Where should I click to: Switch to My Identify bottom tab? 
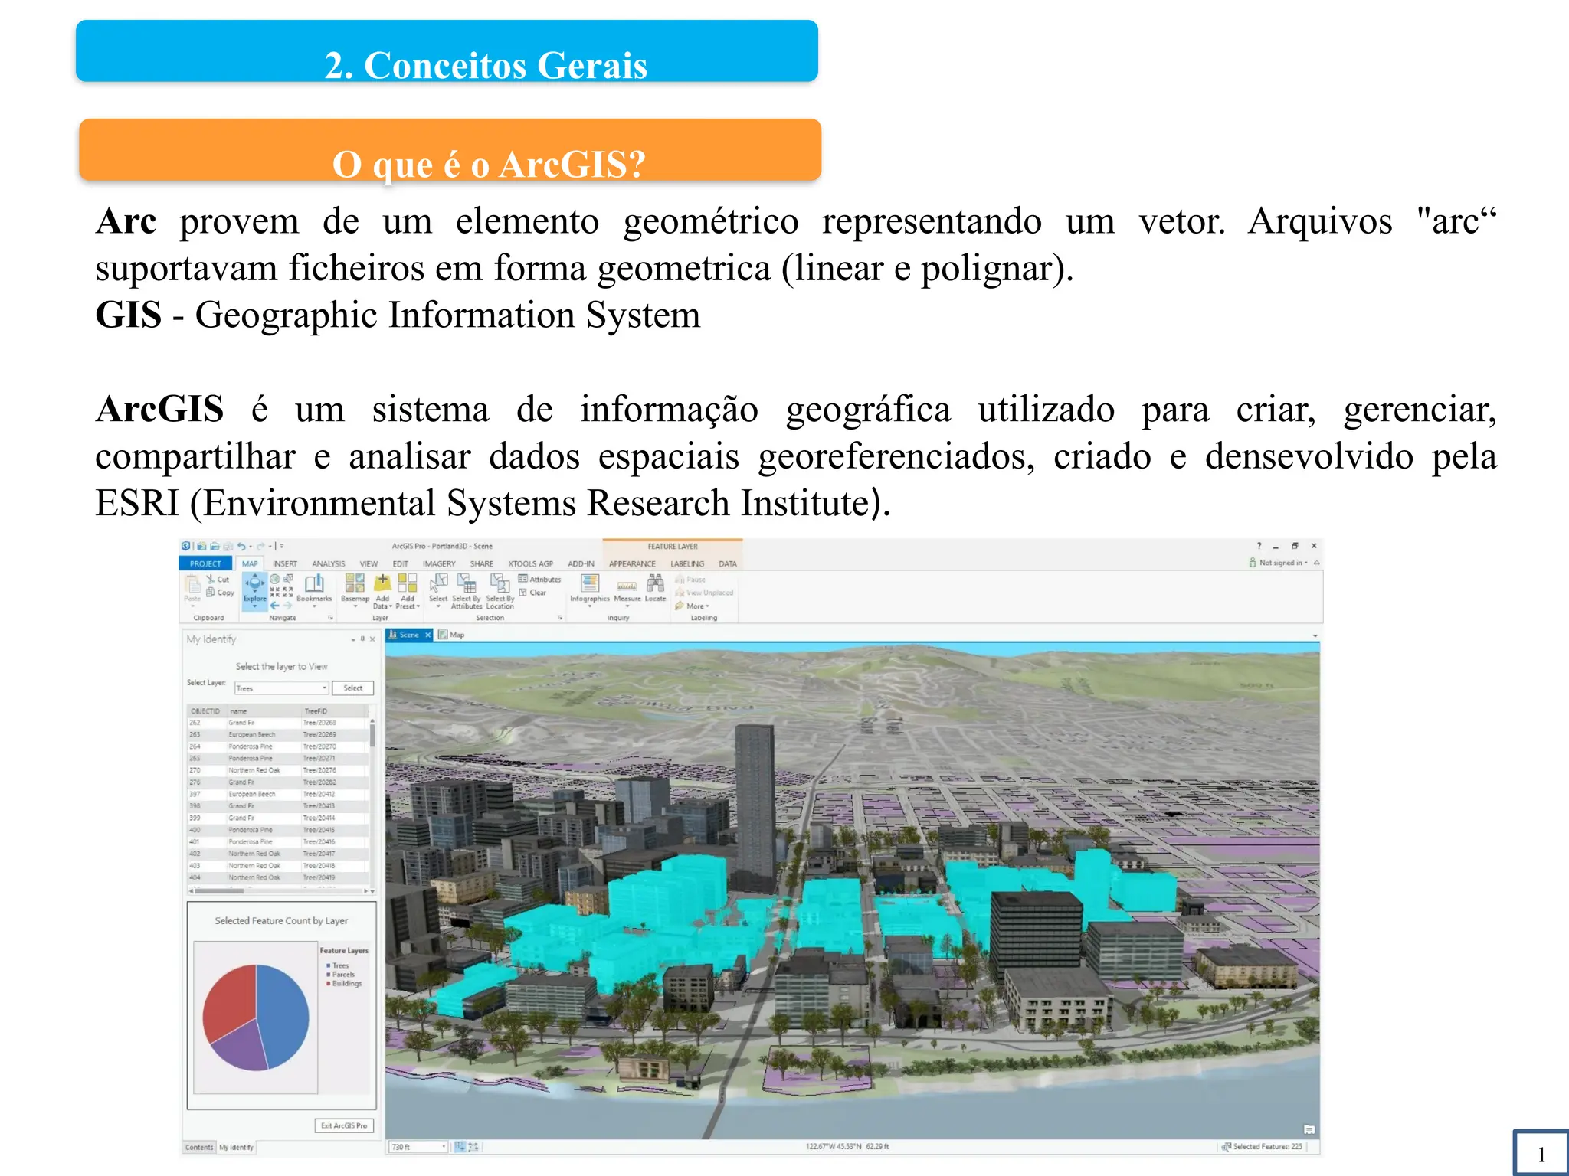click(x=236, y=1147)
